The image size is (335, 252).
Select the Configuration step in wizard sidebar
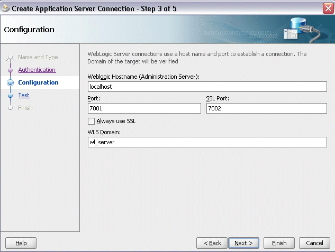coord(38,82)
